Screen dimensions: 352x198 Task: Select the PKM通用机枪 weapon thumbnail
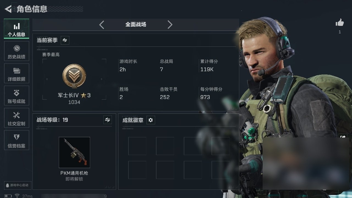(x=74, y=152)
